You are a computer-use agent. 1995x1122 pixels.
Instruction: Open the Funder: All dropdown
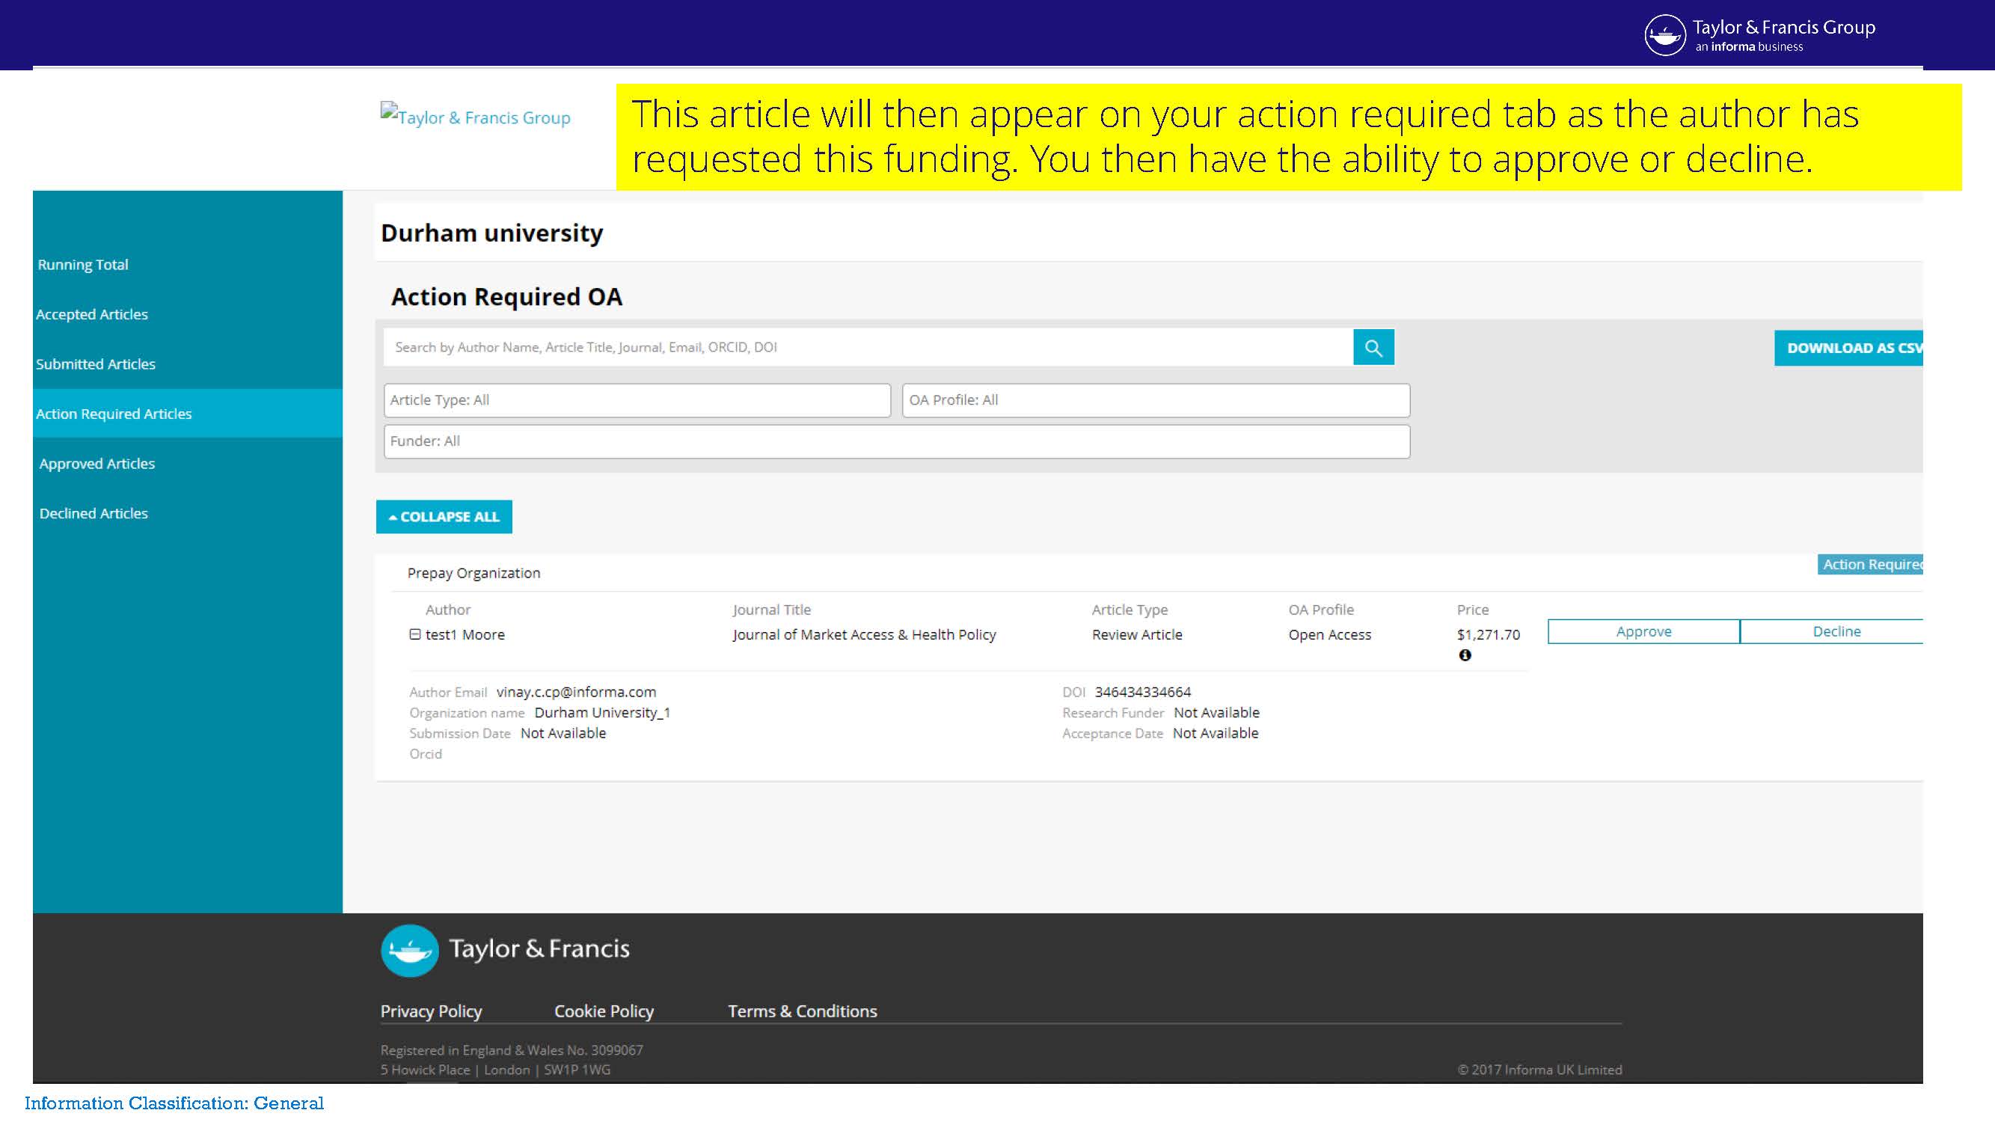(x=897, y=441)
